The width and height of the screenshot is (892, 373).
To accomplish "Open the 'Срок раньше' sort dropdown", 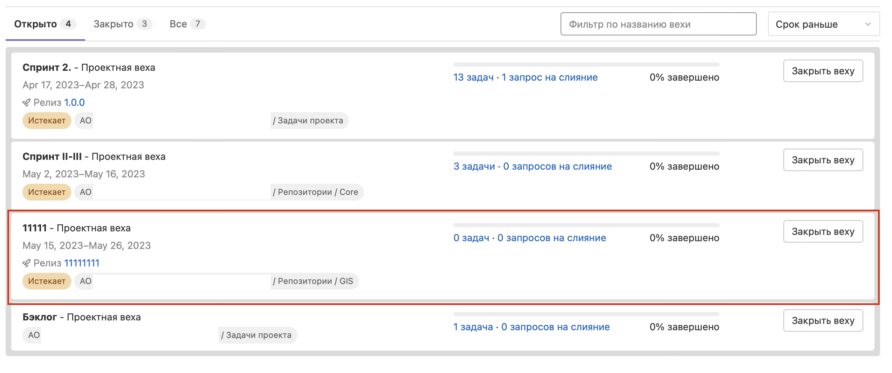I will [823, 24].
